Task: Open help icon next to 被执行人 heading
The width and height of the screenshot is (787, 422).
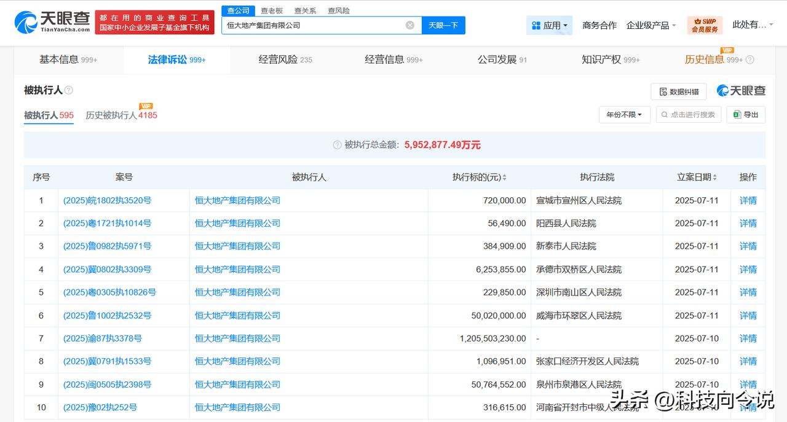Action: 69,90
